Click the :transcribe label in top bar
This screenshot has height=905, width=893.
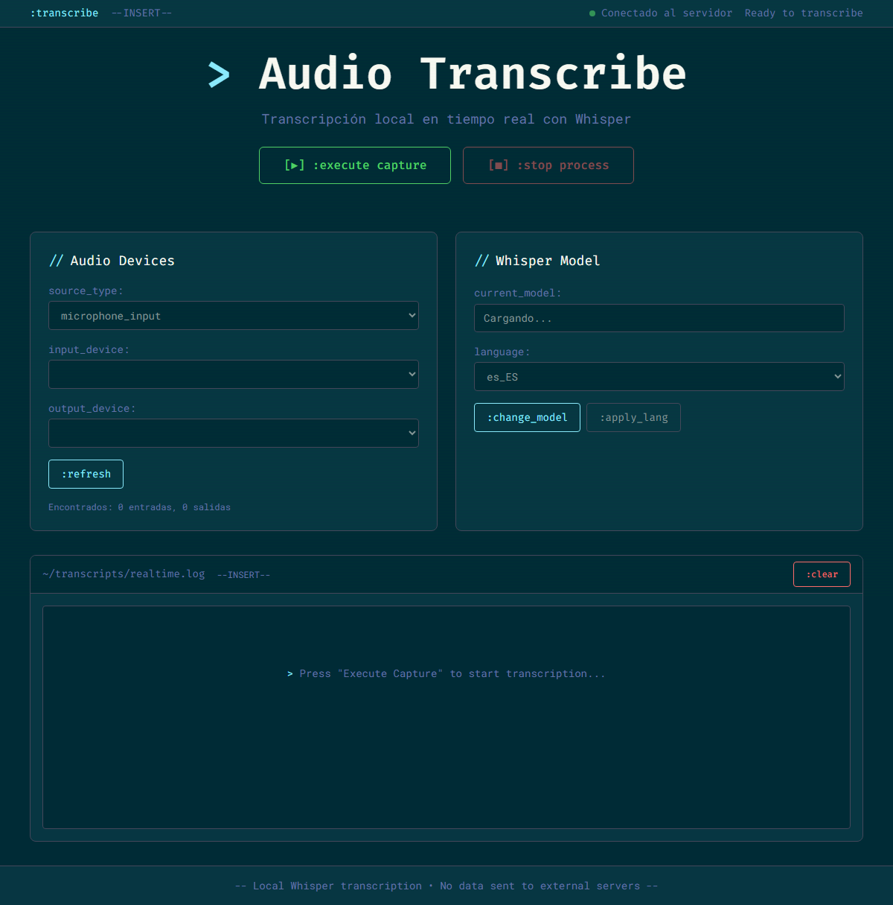coord(64,13)
